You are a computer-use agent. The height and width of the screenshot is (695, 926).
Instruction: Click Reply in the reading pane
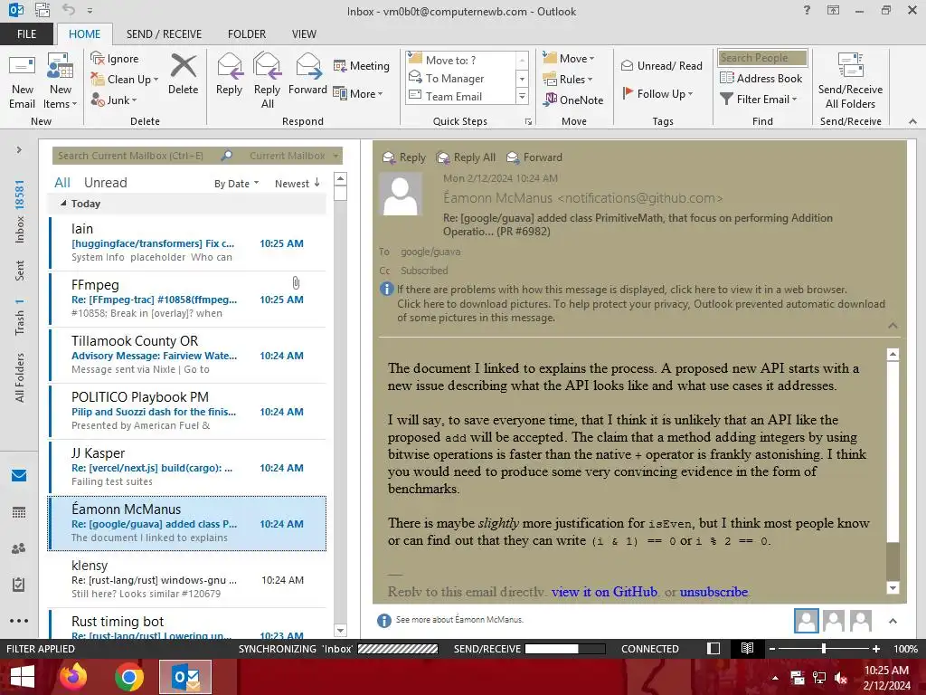pos(404,157)
